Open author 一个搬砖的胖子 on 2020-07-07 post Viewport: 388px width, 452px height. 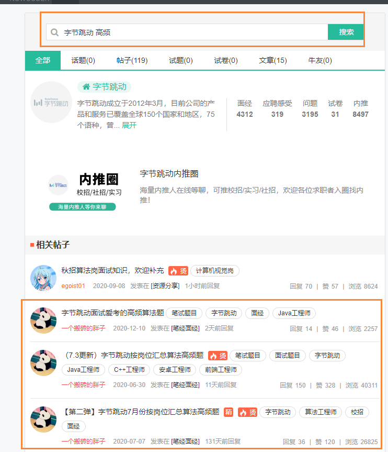(x=84, y=442)
